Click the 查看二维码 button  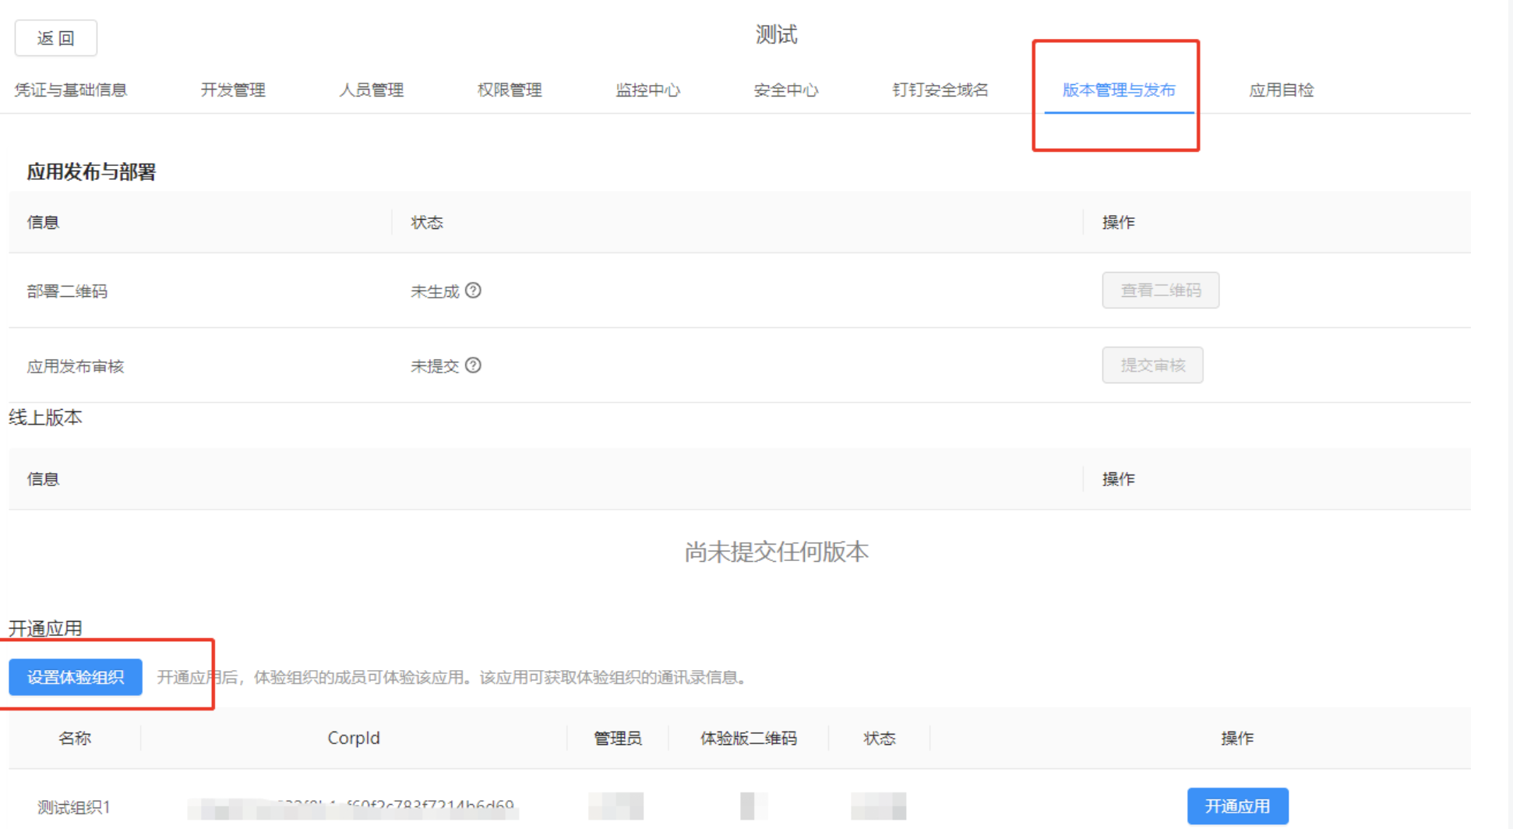click(x=1160, y=290)
